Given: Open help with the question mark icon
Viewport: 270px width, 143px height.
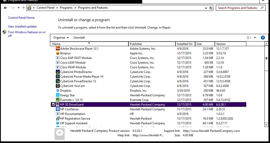Looking at the screenshot, I should point(262,38).
